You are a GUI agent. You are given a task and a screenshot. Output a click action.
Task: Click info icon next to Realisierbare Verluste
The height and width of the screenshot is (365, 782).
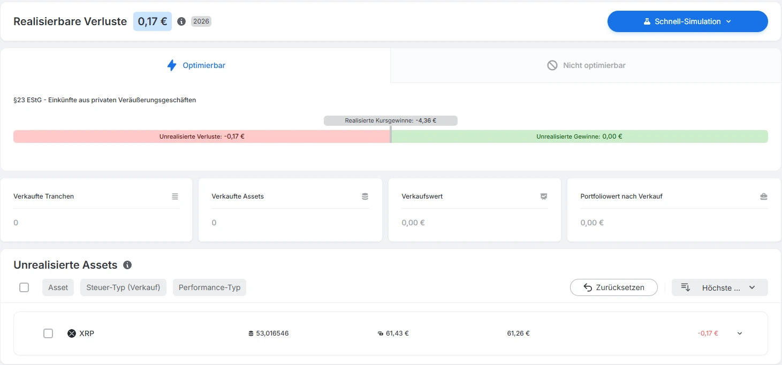coord(181,21)
